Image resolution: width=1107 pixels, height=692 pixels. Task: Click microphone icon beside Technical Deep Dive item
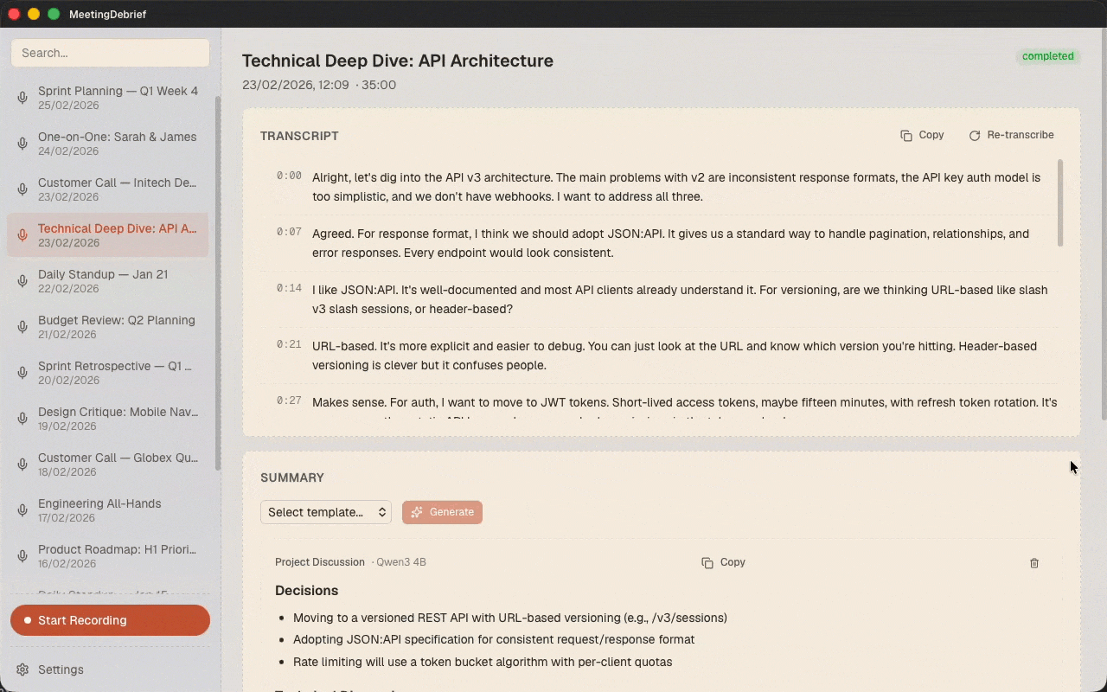pyautogui.click(x=22, y=235)
